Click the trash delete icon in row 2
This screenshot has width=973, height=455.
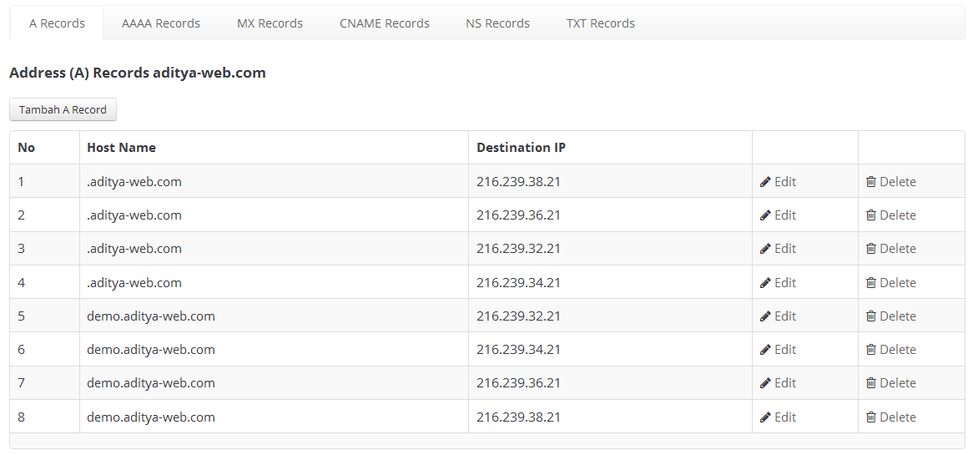[x=871, y=215]
